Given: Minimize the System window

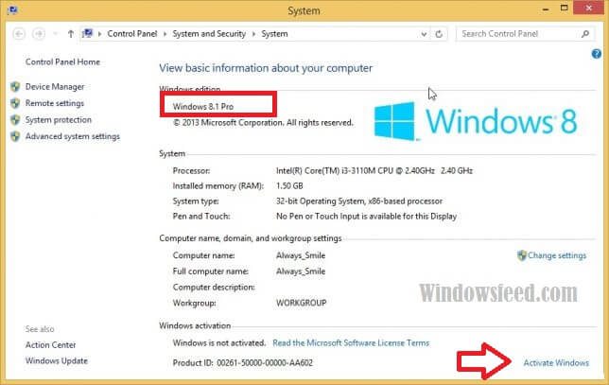Looking at the screenshot, I should tap(546, 9).
